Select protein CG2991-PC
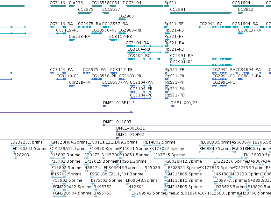The width and height of the screenshot is (271, 198). coord(220,86)
